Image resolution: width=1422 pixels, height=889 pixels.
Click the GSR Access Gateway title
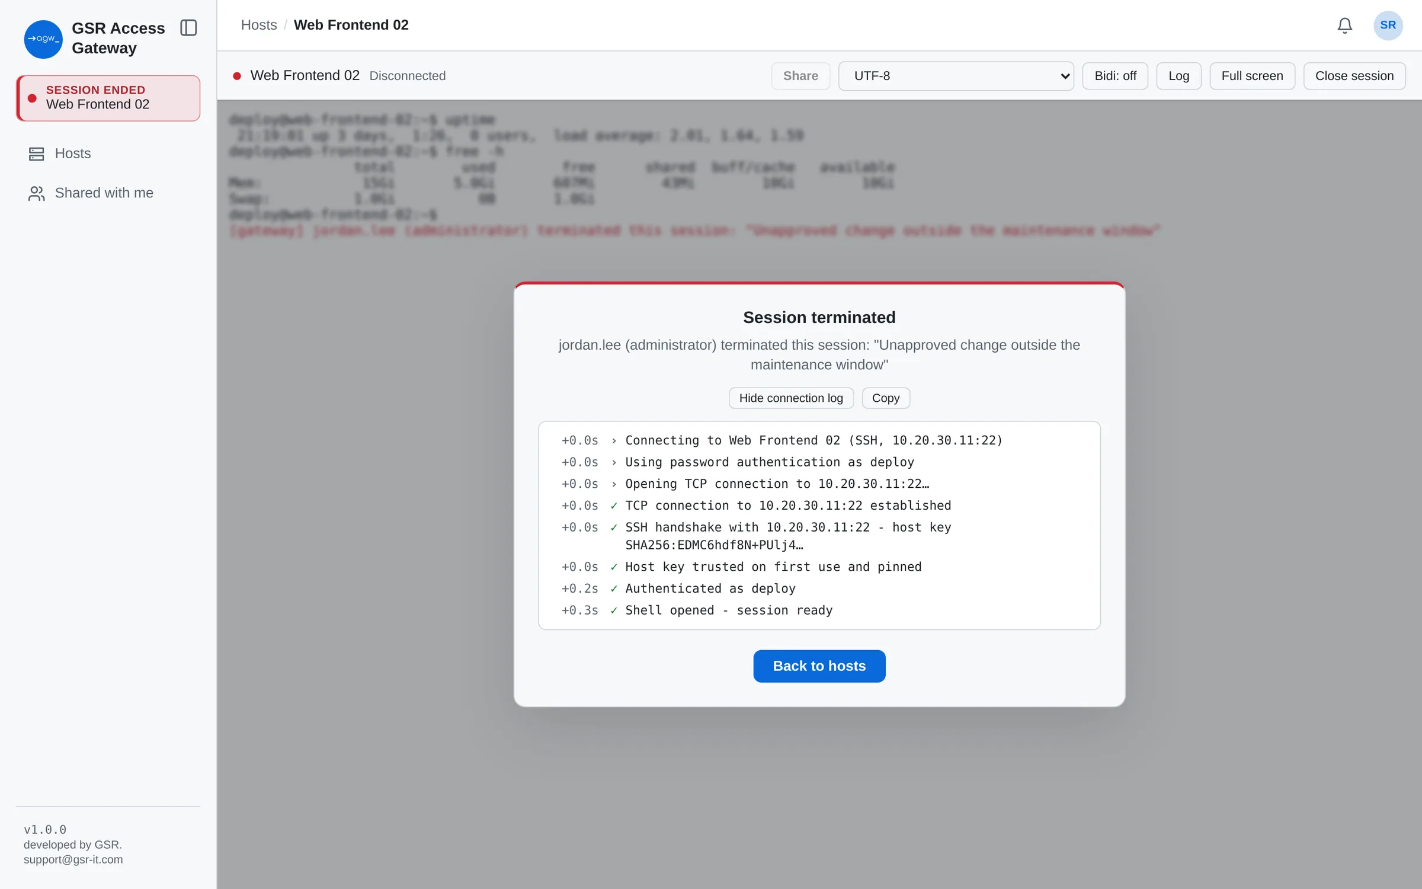118,39
